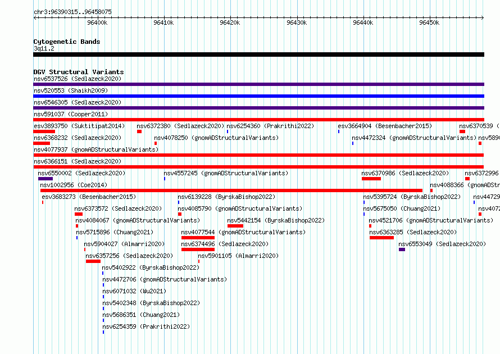Open nsv6370986 (Sedlazeck2020) variant
500x354 pixels.
405,173
